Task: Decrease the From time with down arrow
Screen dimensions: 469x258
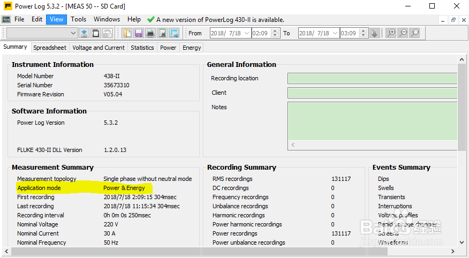Action: [275, 35]
